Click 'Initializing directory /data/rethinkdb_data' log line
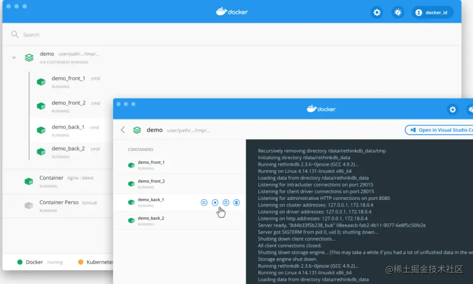The width and height of the screenshot is (473, 284). pos(304,158)
